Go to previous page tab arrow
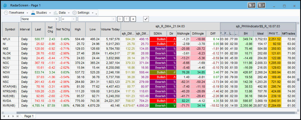The image size is (301, 120). click(x=9, y=116)
